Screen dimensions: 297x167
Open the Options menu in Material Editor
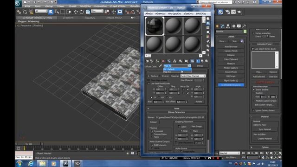[x=189, y=13]
